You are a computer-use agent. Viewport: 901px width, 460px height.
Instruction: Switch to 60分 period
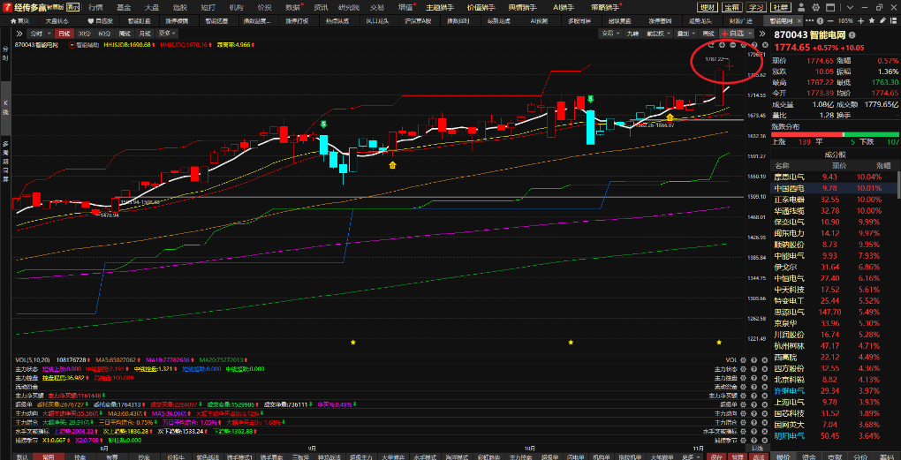click(x=102, y=33)
